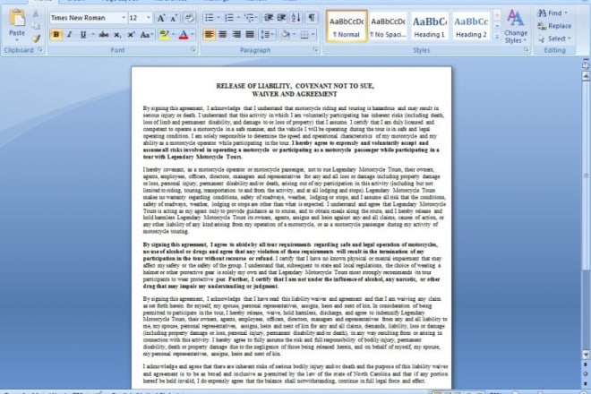Apply the No Spacing style
This screenshot has height=394, width=591.
[x=388, y=26]
